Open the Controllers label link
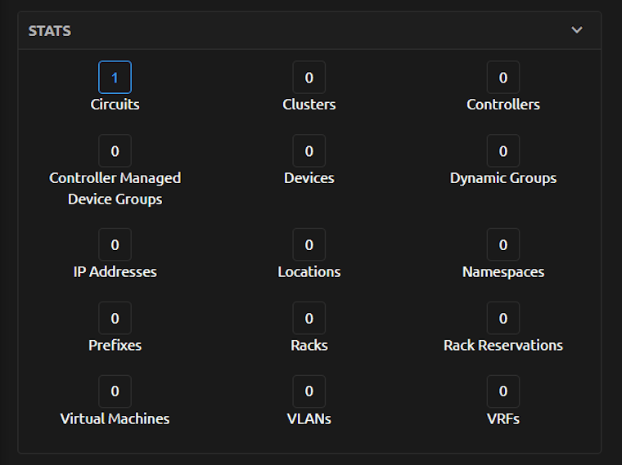622x465 pixels. click(503, 105)
